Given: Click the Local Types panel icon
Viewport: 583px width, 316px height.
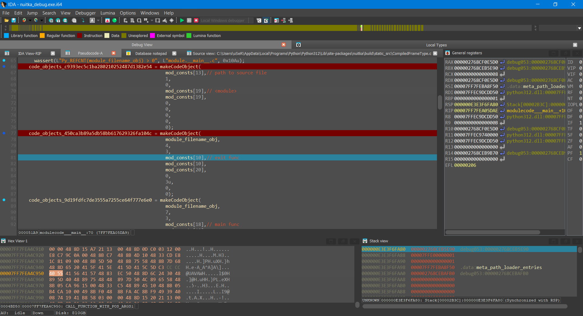Looking at the screenshot, I should coord(298,45).
